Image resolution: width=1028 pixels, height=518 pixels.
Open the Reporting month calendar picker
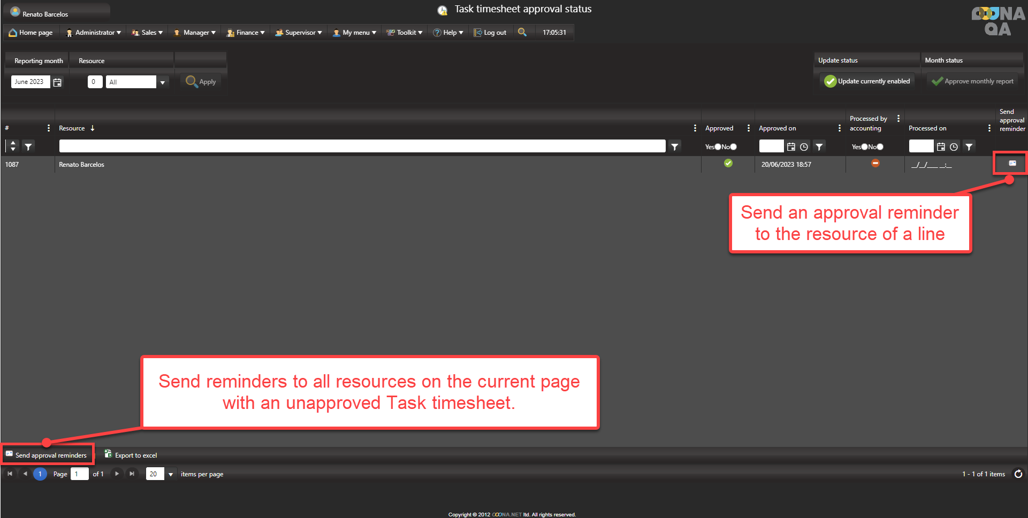[x=57, y=82]
